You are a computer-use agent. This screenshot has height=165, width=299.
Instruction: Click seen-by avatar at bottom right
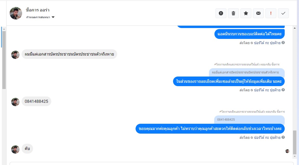[x=287, y=151]
